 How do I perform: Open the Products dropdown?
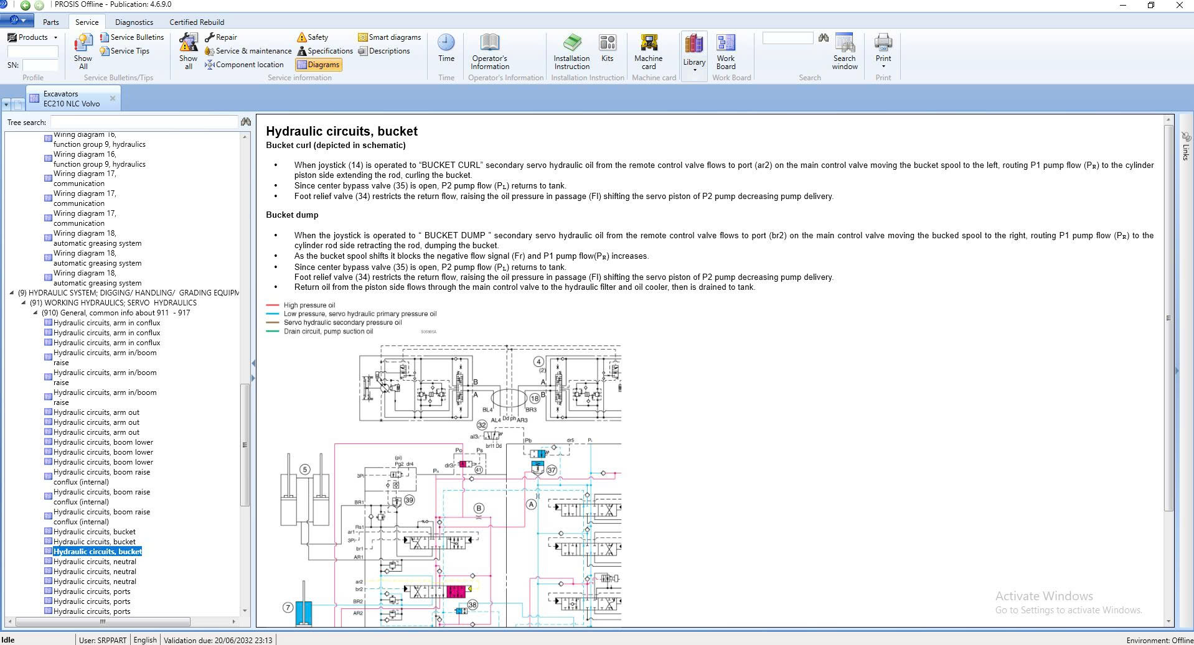tap(32, 37)
